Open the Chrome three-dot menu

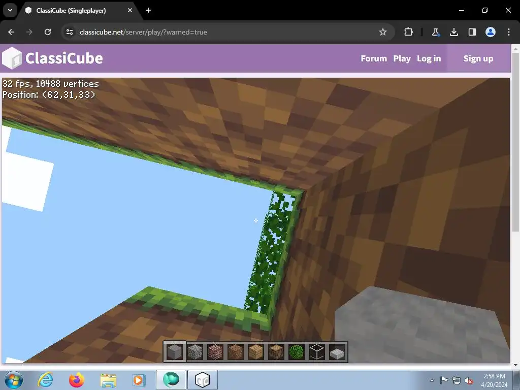[x=509, y=32]
